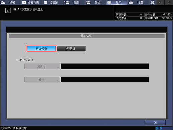Viewport: 173px width, 130px height.
Task: Click the 文件总数 file total text
Action: click(x=150, y=15)
